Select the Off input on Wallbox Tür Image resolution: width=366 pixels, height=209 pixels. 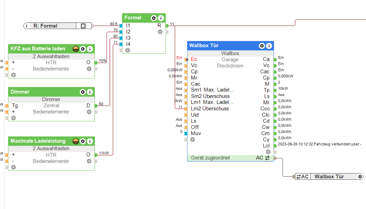(x=195, y=127)
